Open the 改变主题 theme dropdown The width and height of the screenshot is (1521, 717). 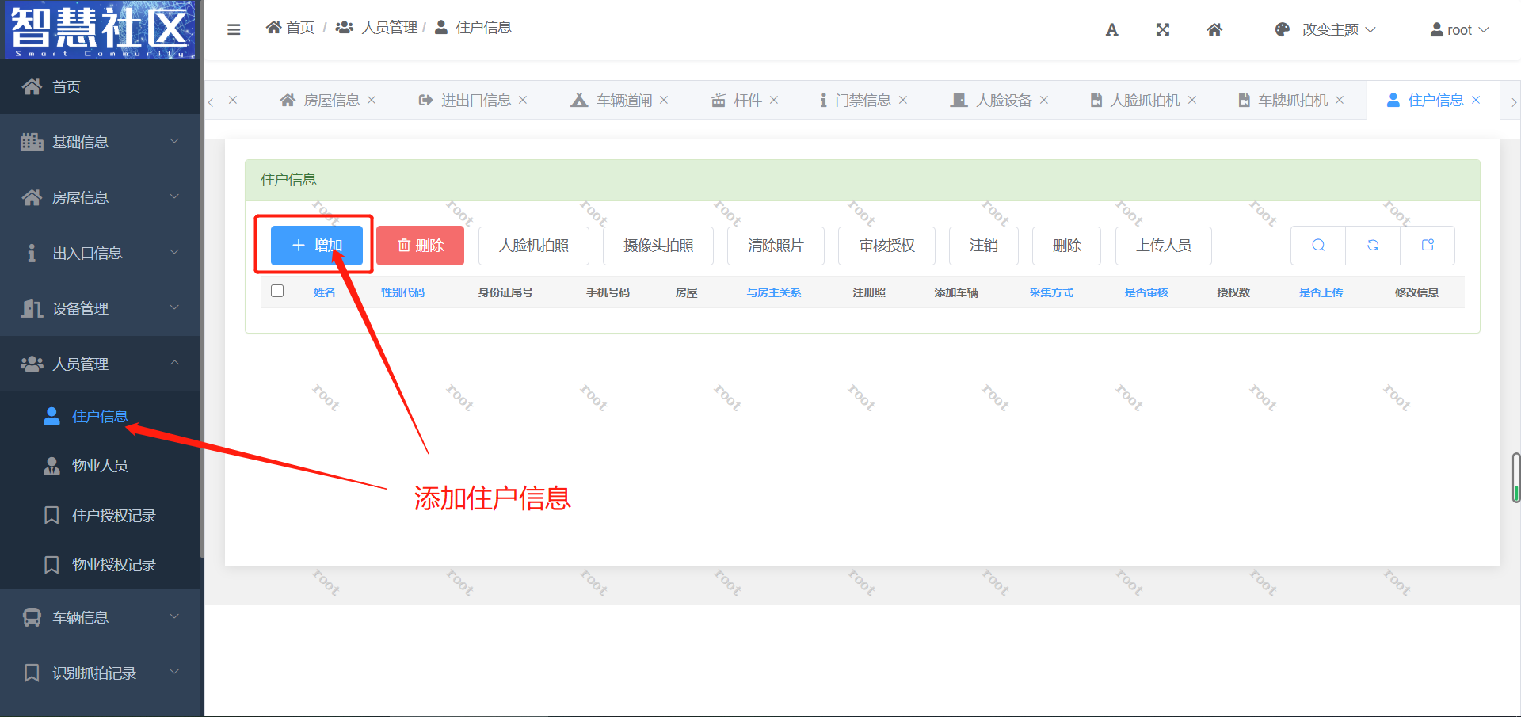click(1338, 29)
